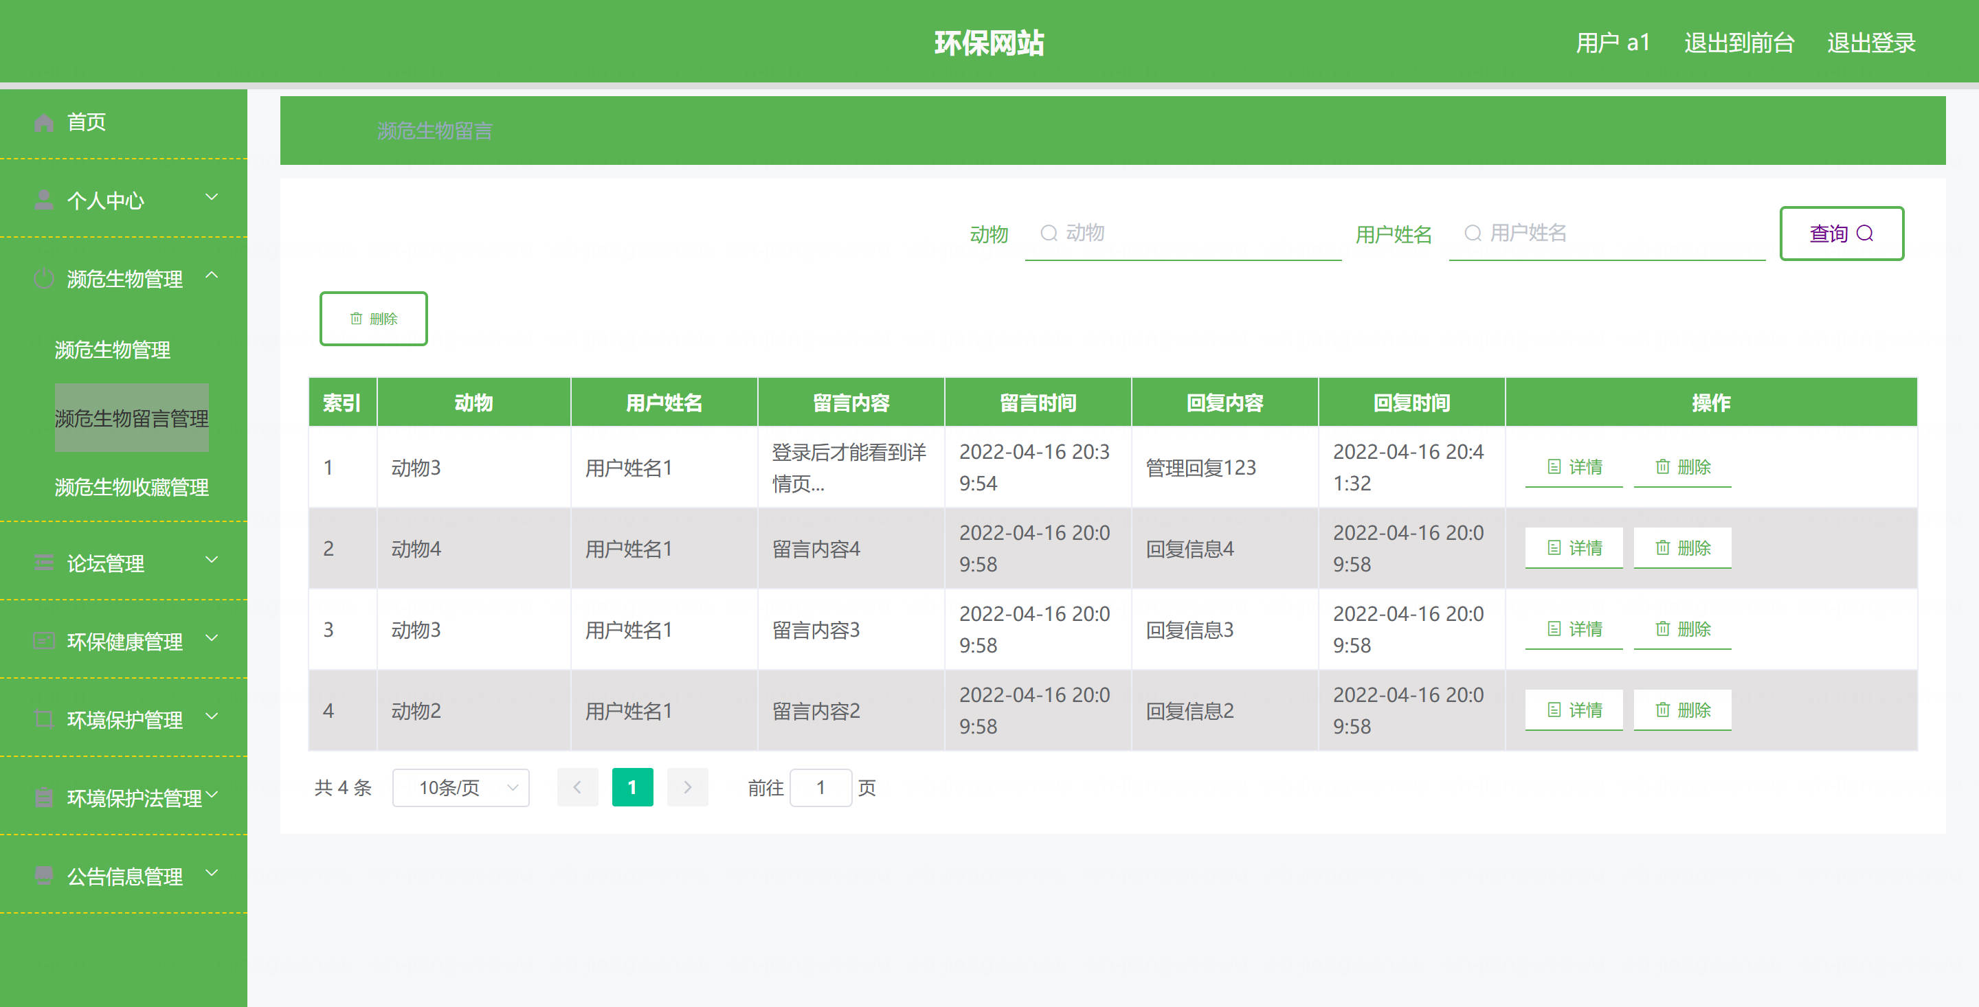This screenshot has width=1979, height=1007.
Task: Click 共 4 条 total count text
Action: point(343,788)
